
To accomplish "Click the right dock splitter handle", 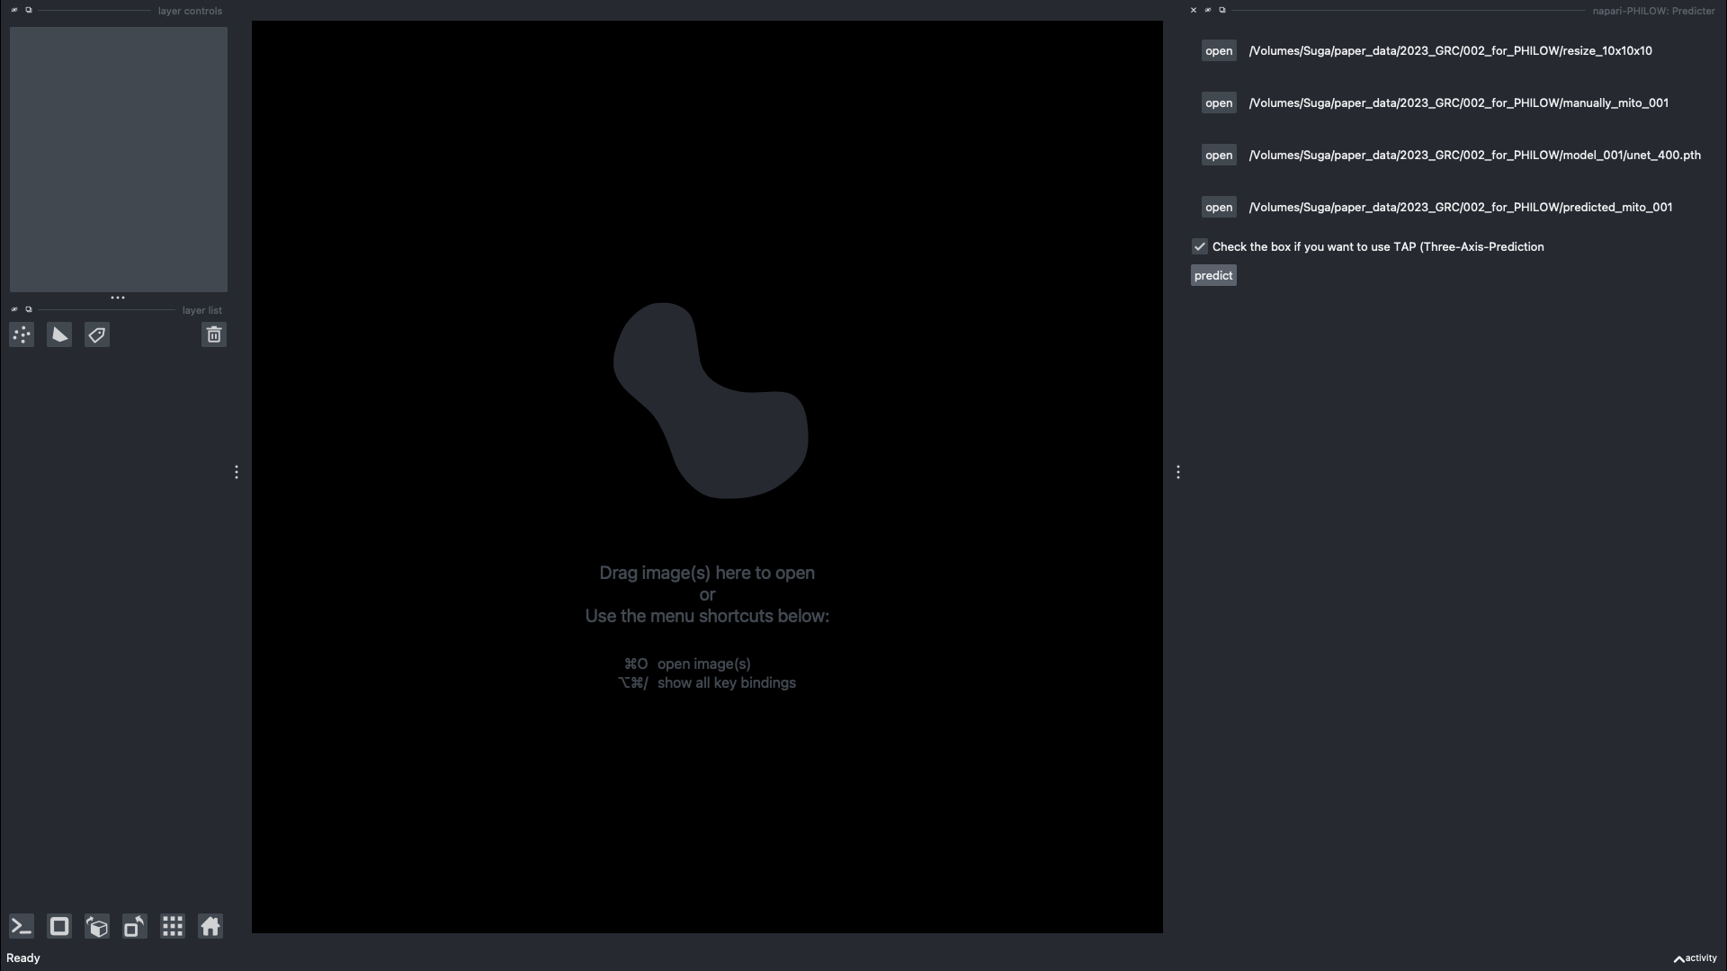I will [1178, 472].
